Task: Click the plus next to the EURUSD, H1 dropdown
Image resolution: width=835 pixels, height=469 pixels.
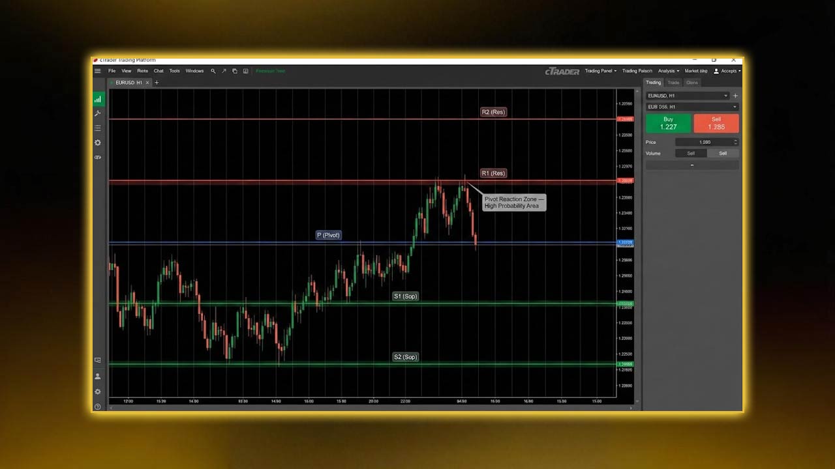Action: pyautogui.click(x=735, y=96)
